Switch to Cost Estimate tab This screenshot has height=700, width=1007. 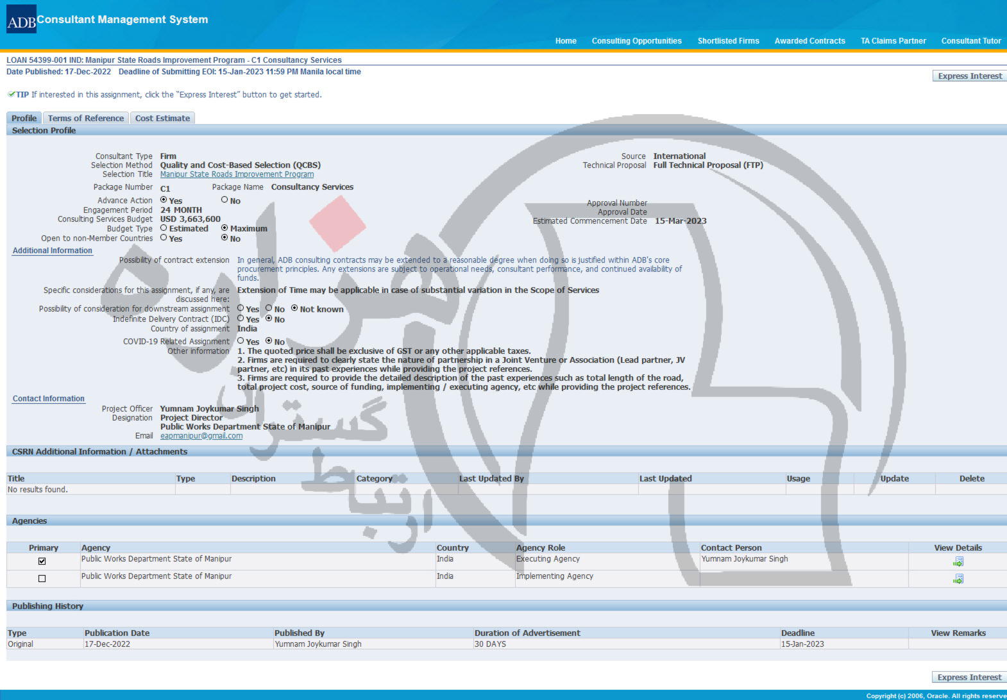pos(162,119)
